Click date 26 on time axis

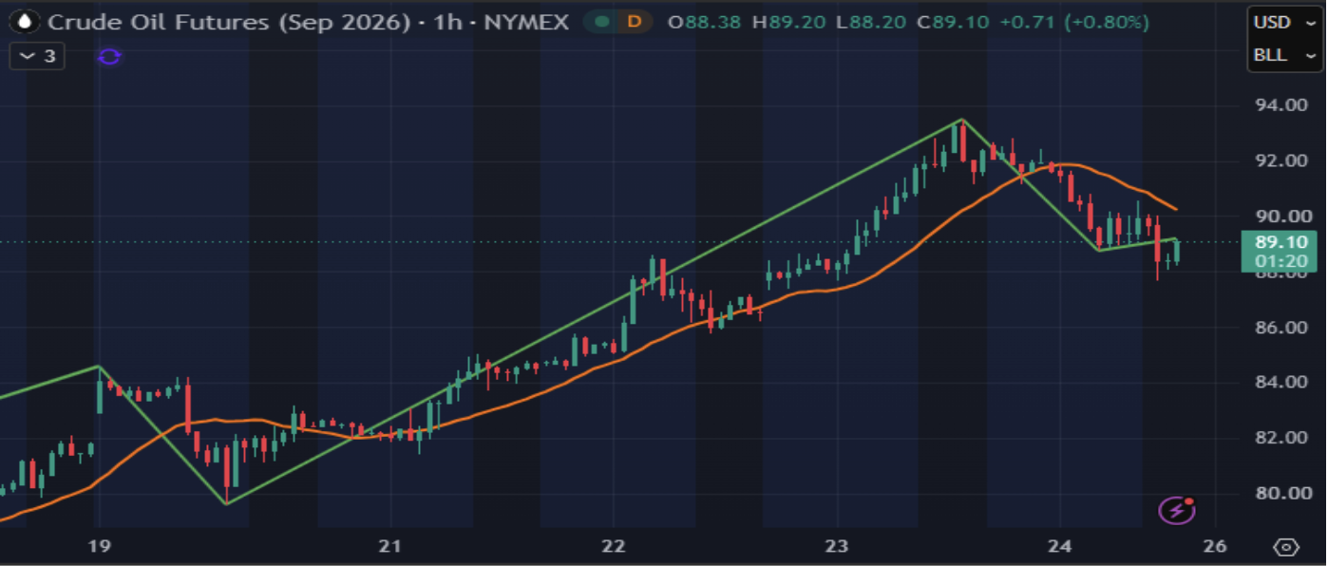pyautogui.click(x=1215, y=546)
